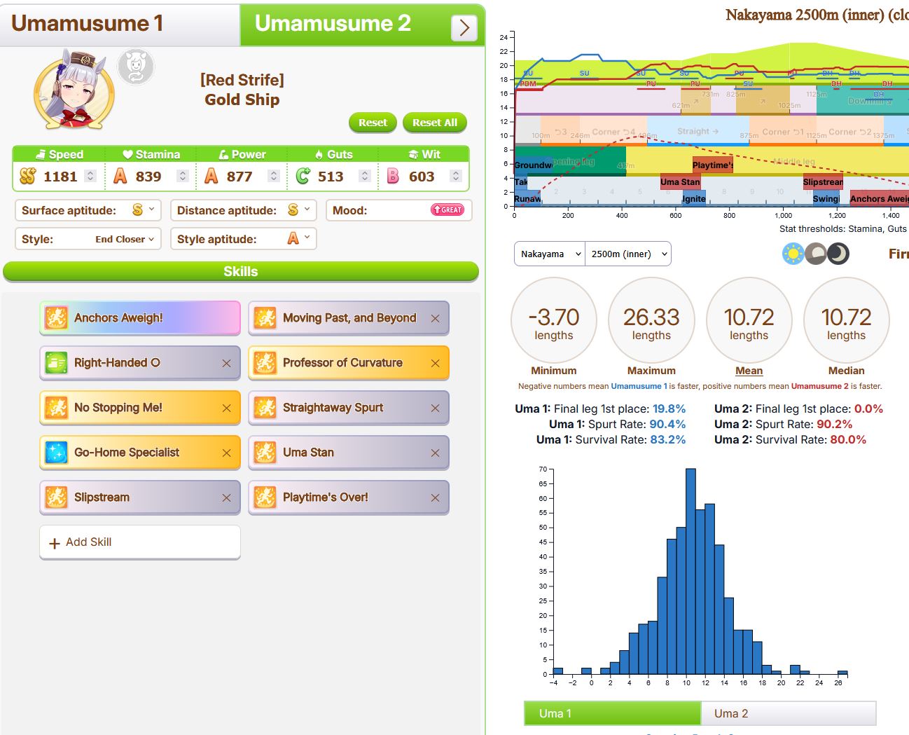This screenshot has height=735, width=909.
Task: Click the grey outfit swap icon beside the portrait
Action: [136, 67]
